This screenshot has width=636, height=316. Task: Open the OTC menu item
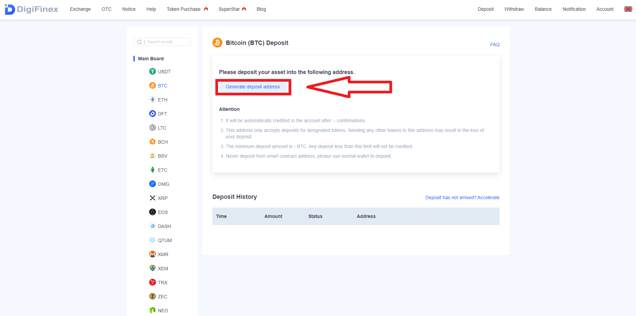pos(106,9)
